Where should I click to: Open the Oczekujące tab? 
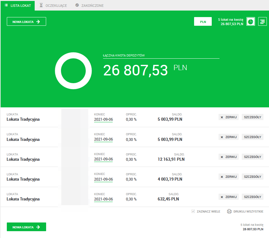point(53,6)
